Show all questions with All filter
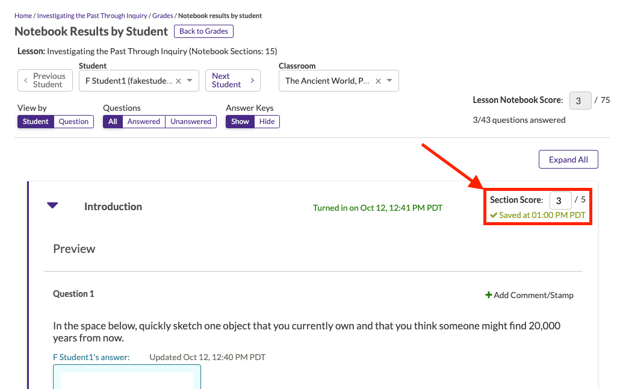The width and height of the screenshot is (620, 389). click(113, 122)
